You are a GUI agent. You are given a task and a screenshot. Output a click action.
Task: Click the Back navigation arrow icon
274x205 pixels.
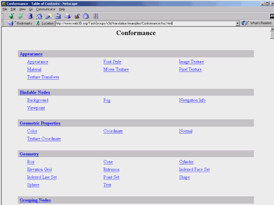coord(11,16)
